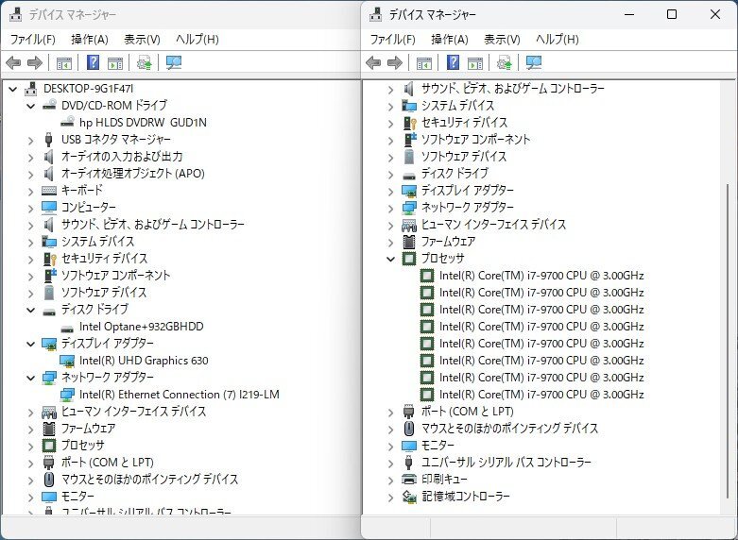Open 操作(A) menu in right window
Image resolution: width=738 pixels, height=540 pixels.
(x=450, y=40)
